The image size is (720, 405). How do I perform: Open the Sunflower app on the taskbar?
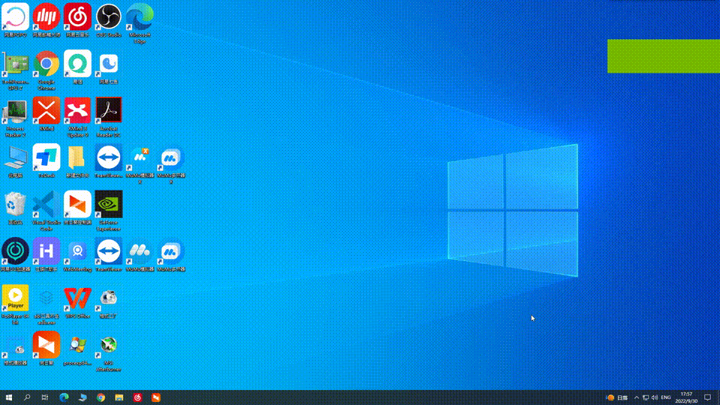click(156, 397)
